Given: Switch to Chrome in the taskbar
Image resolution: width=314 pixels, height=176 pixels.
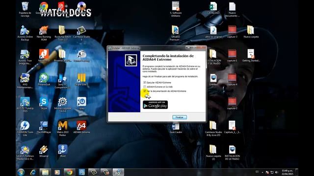Looking at the screenshot, I should coord(70,172).
